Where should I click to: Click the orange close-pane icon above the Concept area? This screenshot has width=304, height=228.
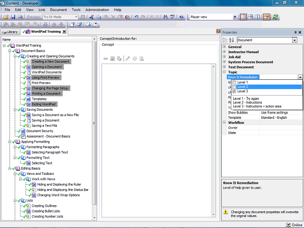click(x=218, y=31)
